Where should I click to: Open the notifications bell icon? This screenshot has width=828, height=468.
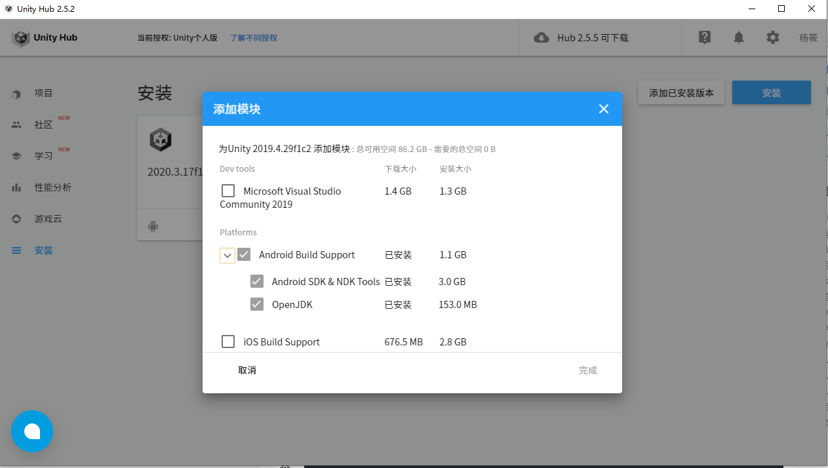pyautogui.click(x=739, y=38)
